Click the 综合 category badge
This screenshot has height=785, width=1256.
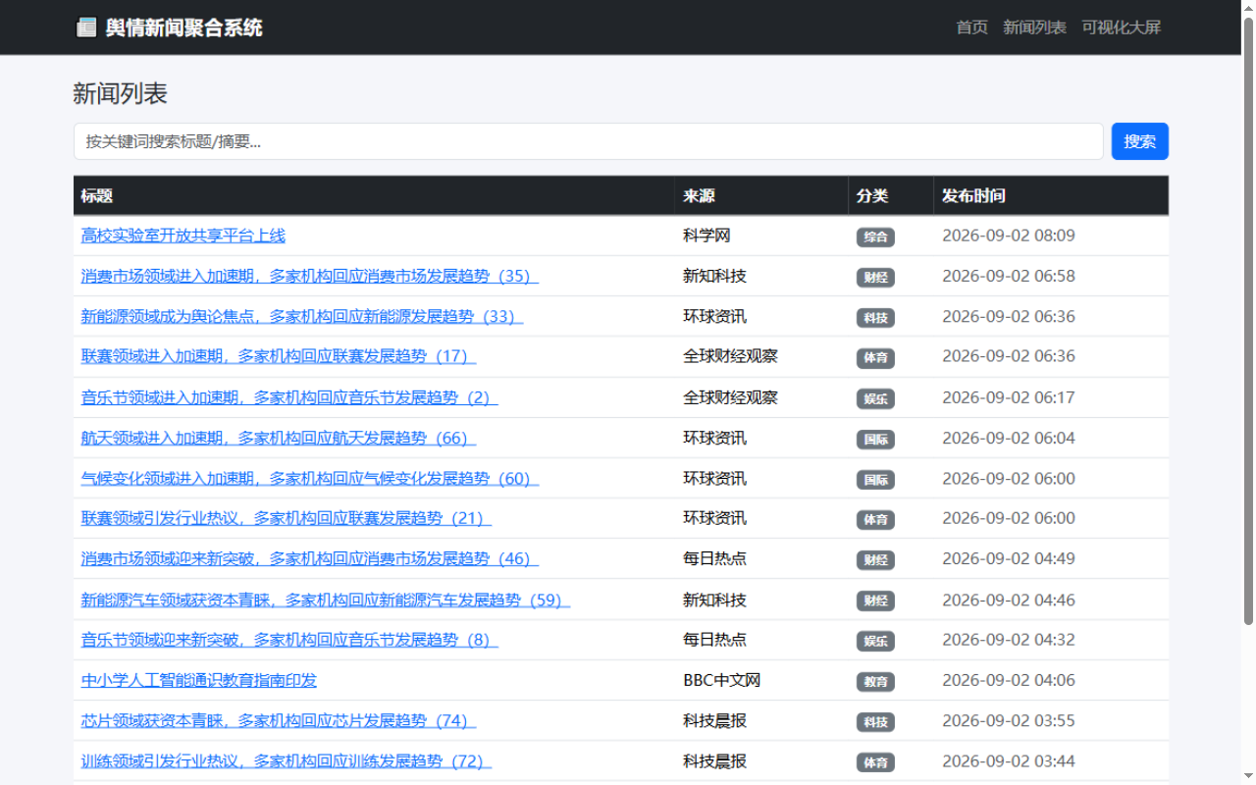tap(875, 236)
